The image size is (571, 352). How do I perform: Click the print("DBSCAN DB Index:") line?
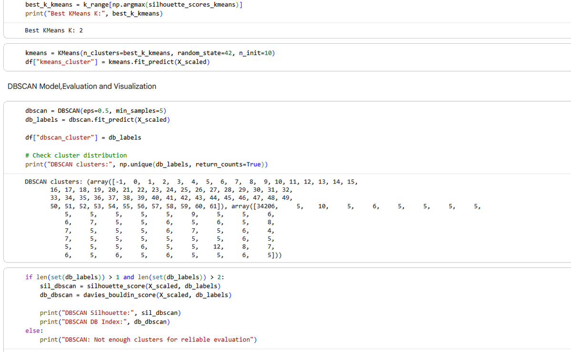click(x=105, y=322)
